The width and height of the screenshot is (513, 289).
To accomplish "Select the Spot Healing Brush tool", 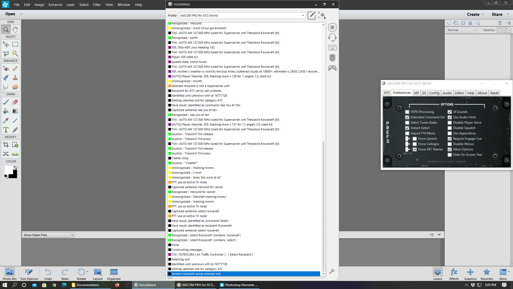I will coord(15,69).
